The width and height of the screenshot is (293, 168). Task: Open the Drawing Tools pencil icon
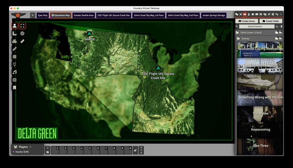[15, 49]
